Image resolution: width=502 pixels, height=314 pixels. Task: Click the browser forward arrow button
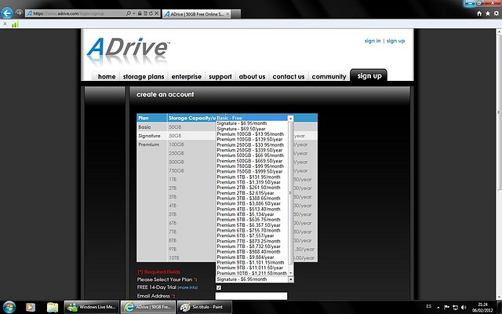(x=19, y=13)
